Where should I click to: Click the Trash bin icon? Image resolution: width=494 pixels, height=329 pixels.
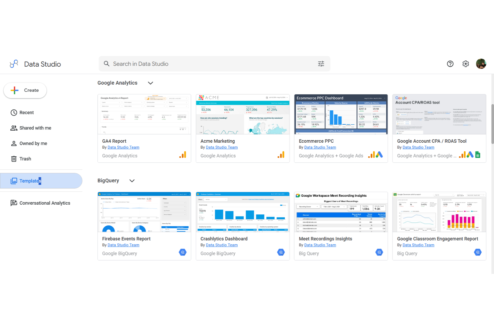tap(14, 159)
